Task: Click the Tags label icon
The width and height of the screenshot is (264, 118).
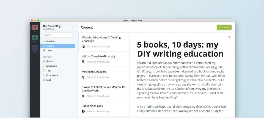Action: click(44, 71)
